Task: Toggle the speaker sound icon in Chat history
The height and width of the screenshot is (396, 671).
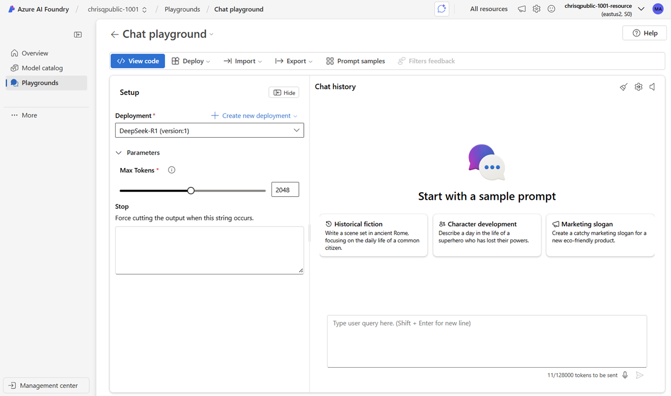Action: click(x=652, y=87)
